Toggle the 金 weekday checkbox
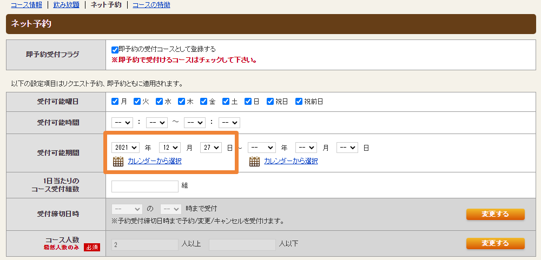This screenshot has width=541, height=260. click(203, 102)
